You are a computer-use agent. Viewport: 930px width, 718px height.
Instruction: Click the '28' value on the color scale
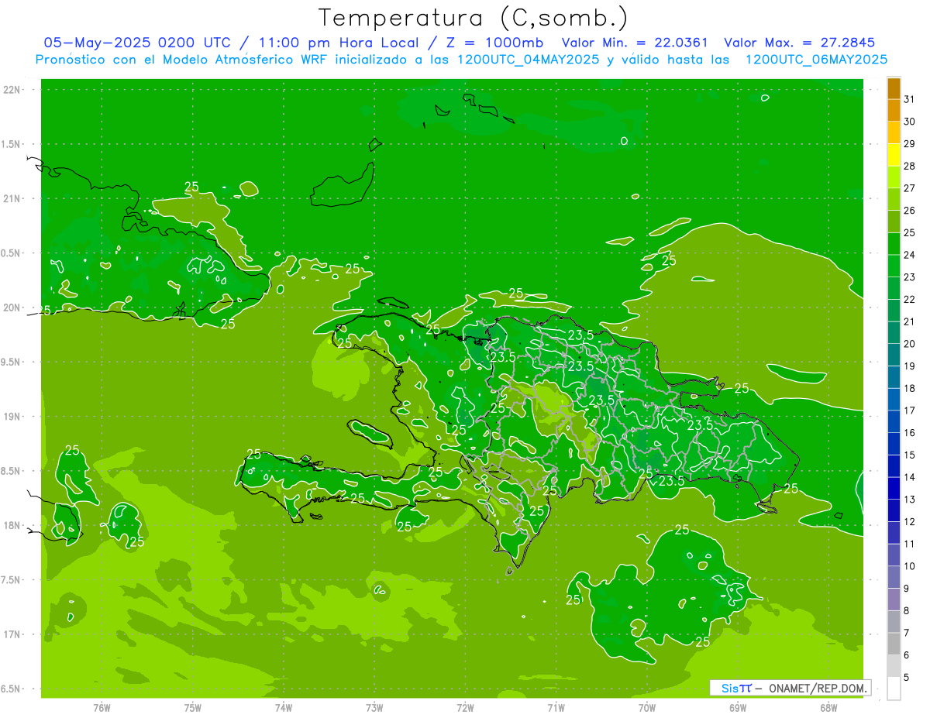pyautogui.click(x=910, y=166)
